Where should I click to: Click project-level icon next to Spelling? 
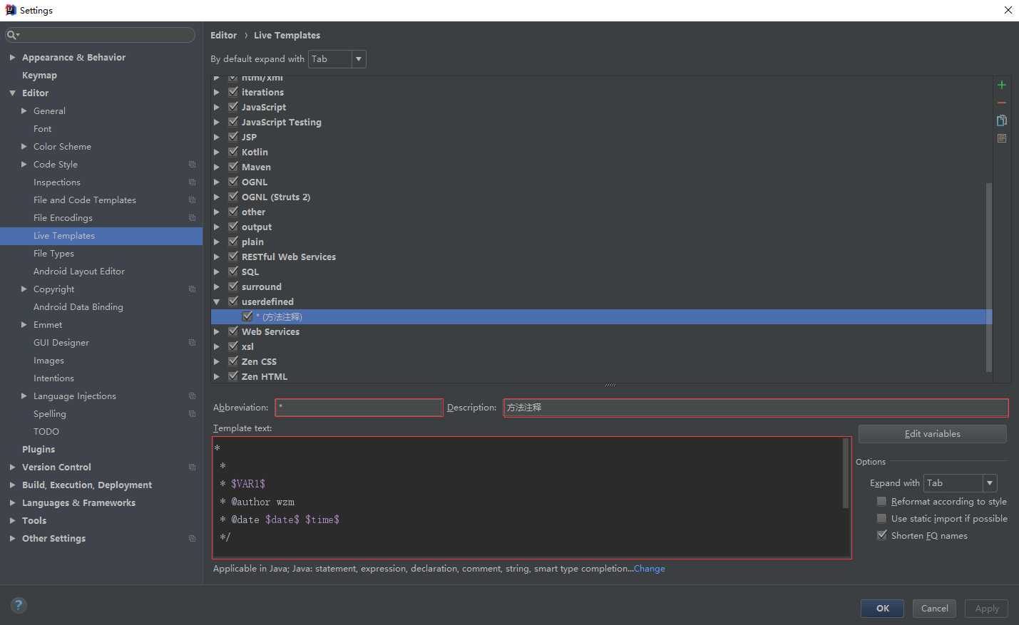[x=192, y=414]
